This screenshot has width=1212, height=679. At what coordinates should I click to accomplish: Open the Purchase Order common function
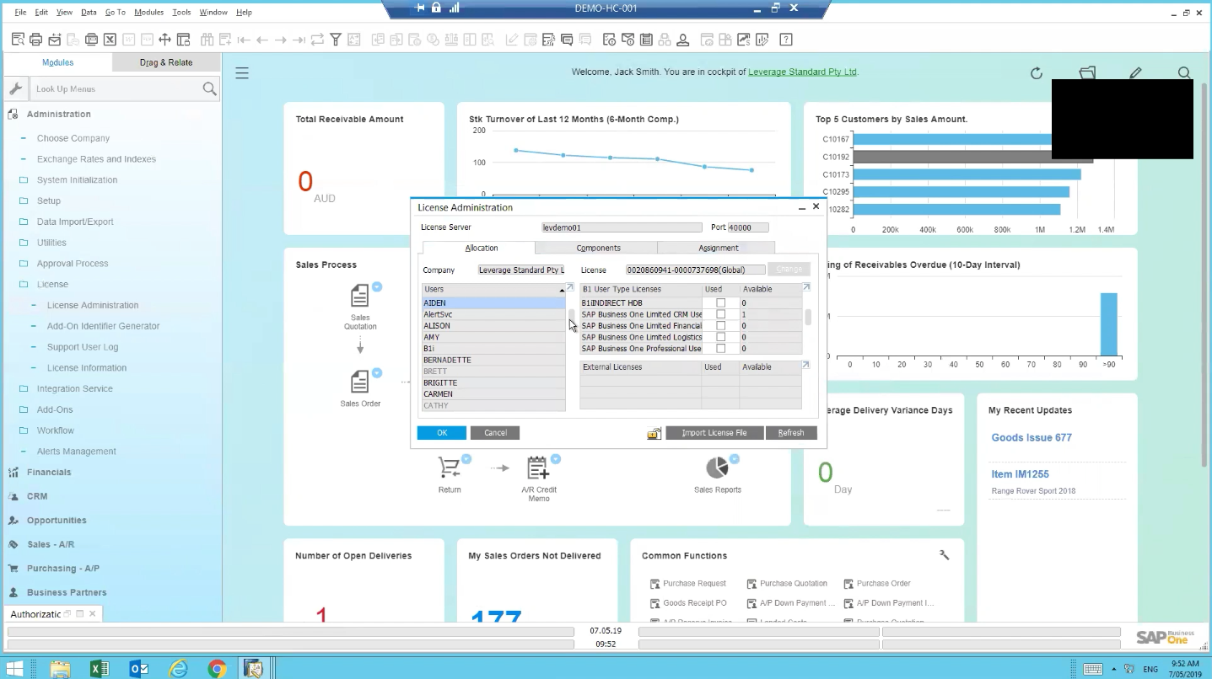click(x=883, y=583)
